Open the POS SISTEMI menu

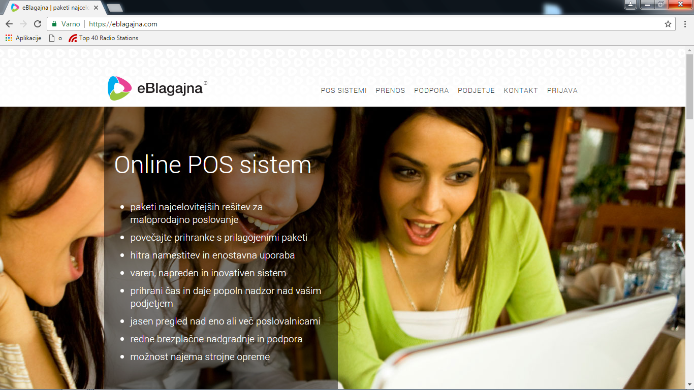pyautogui.click(x=344, y=90)
